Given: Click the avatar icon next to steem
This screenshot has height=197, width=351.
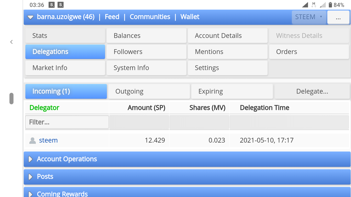Looking at the screenshot, I should 33,141.
